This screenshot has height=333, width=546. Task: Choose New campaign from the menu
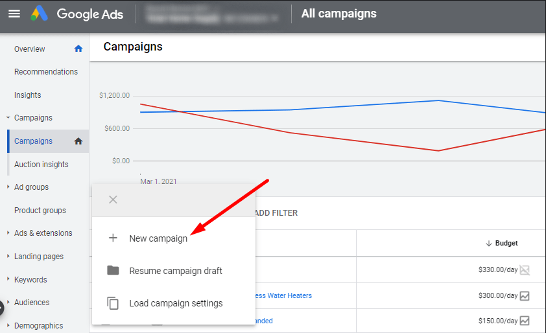[x=158, y=238]
